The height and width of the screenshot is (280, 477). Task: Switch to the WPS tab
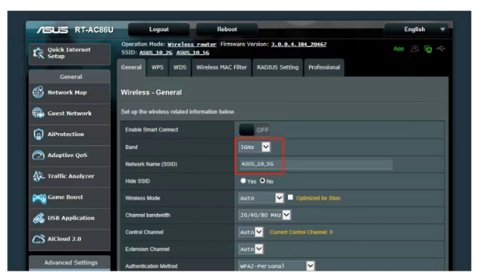pos(157,67)
